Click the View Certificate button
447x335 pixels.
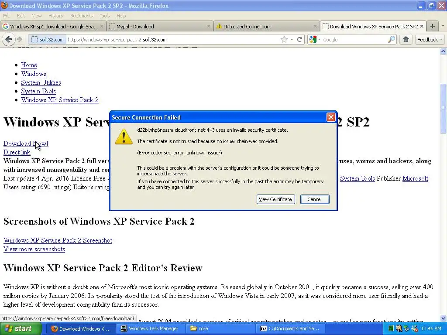point(275,199)
